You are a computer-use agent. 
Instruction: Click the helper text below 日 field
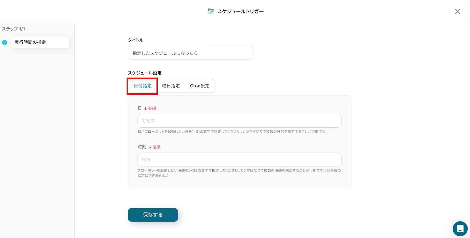coord(232,132)
